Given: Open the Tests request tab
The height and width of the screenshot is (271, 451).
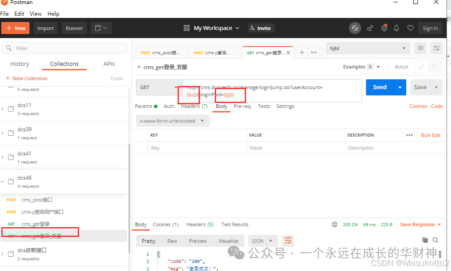Looking at the screenshot, I should [x=264, y=106].
